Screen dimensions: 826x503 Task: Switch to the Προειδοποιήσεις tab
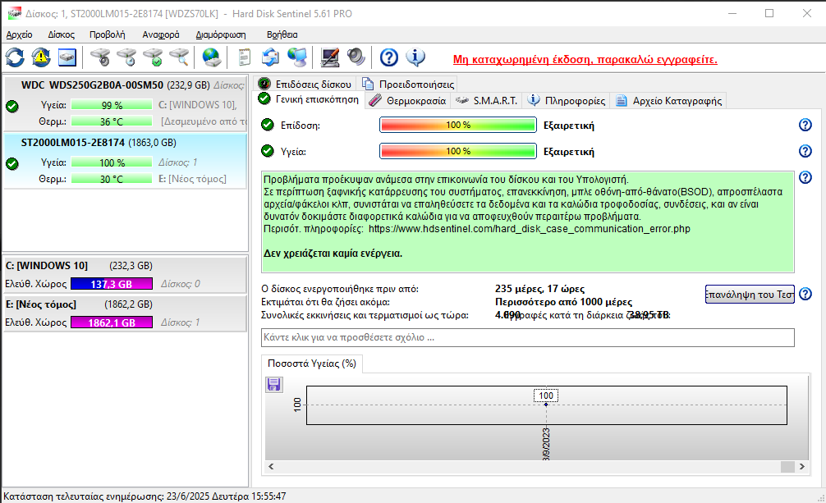[408, 84]
